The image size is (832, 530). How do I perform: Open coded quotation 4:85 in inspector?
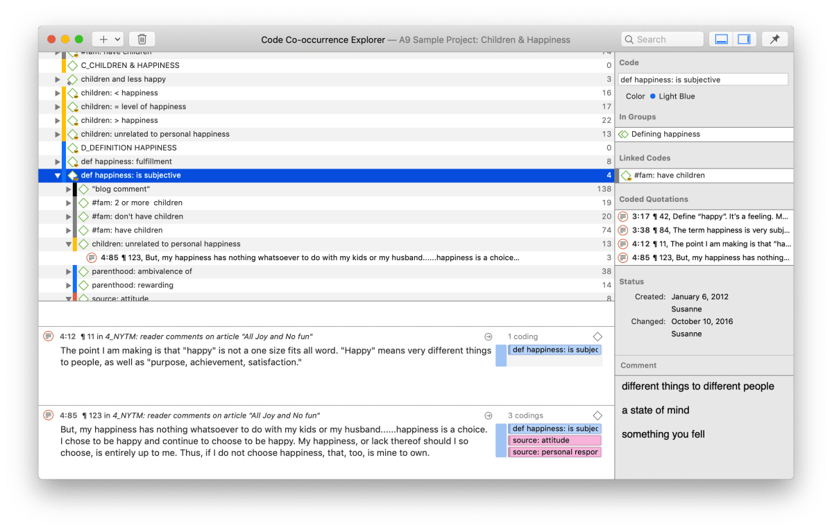point(704,257)
